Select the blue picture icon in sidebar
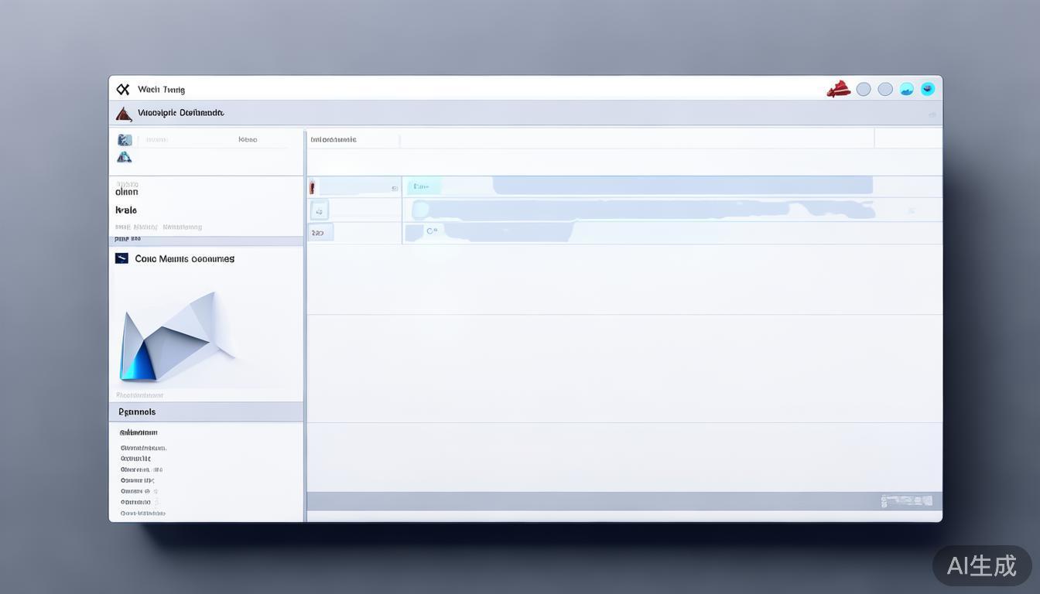This screenshot has width=1040, height=594. pos(124,140)
